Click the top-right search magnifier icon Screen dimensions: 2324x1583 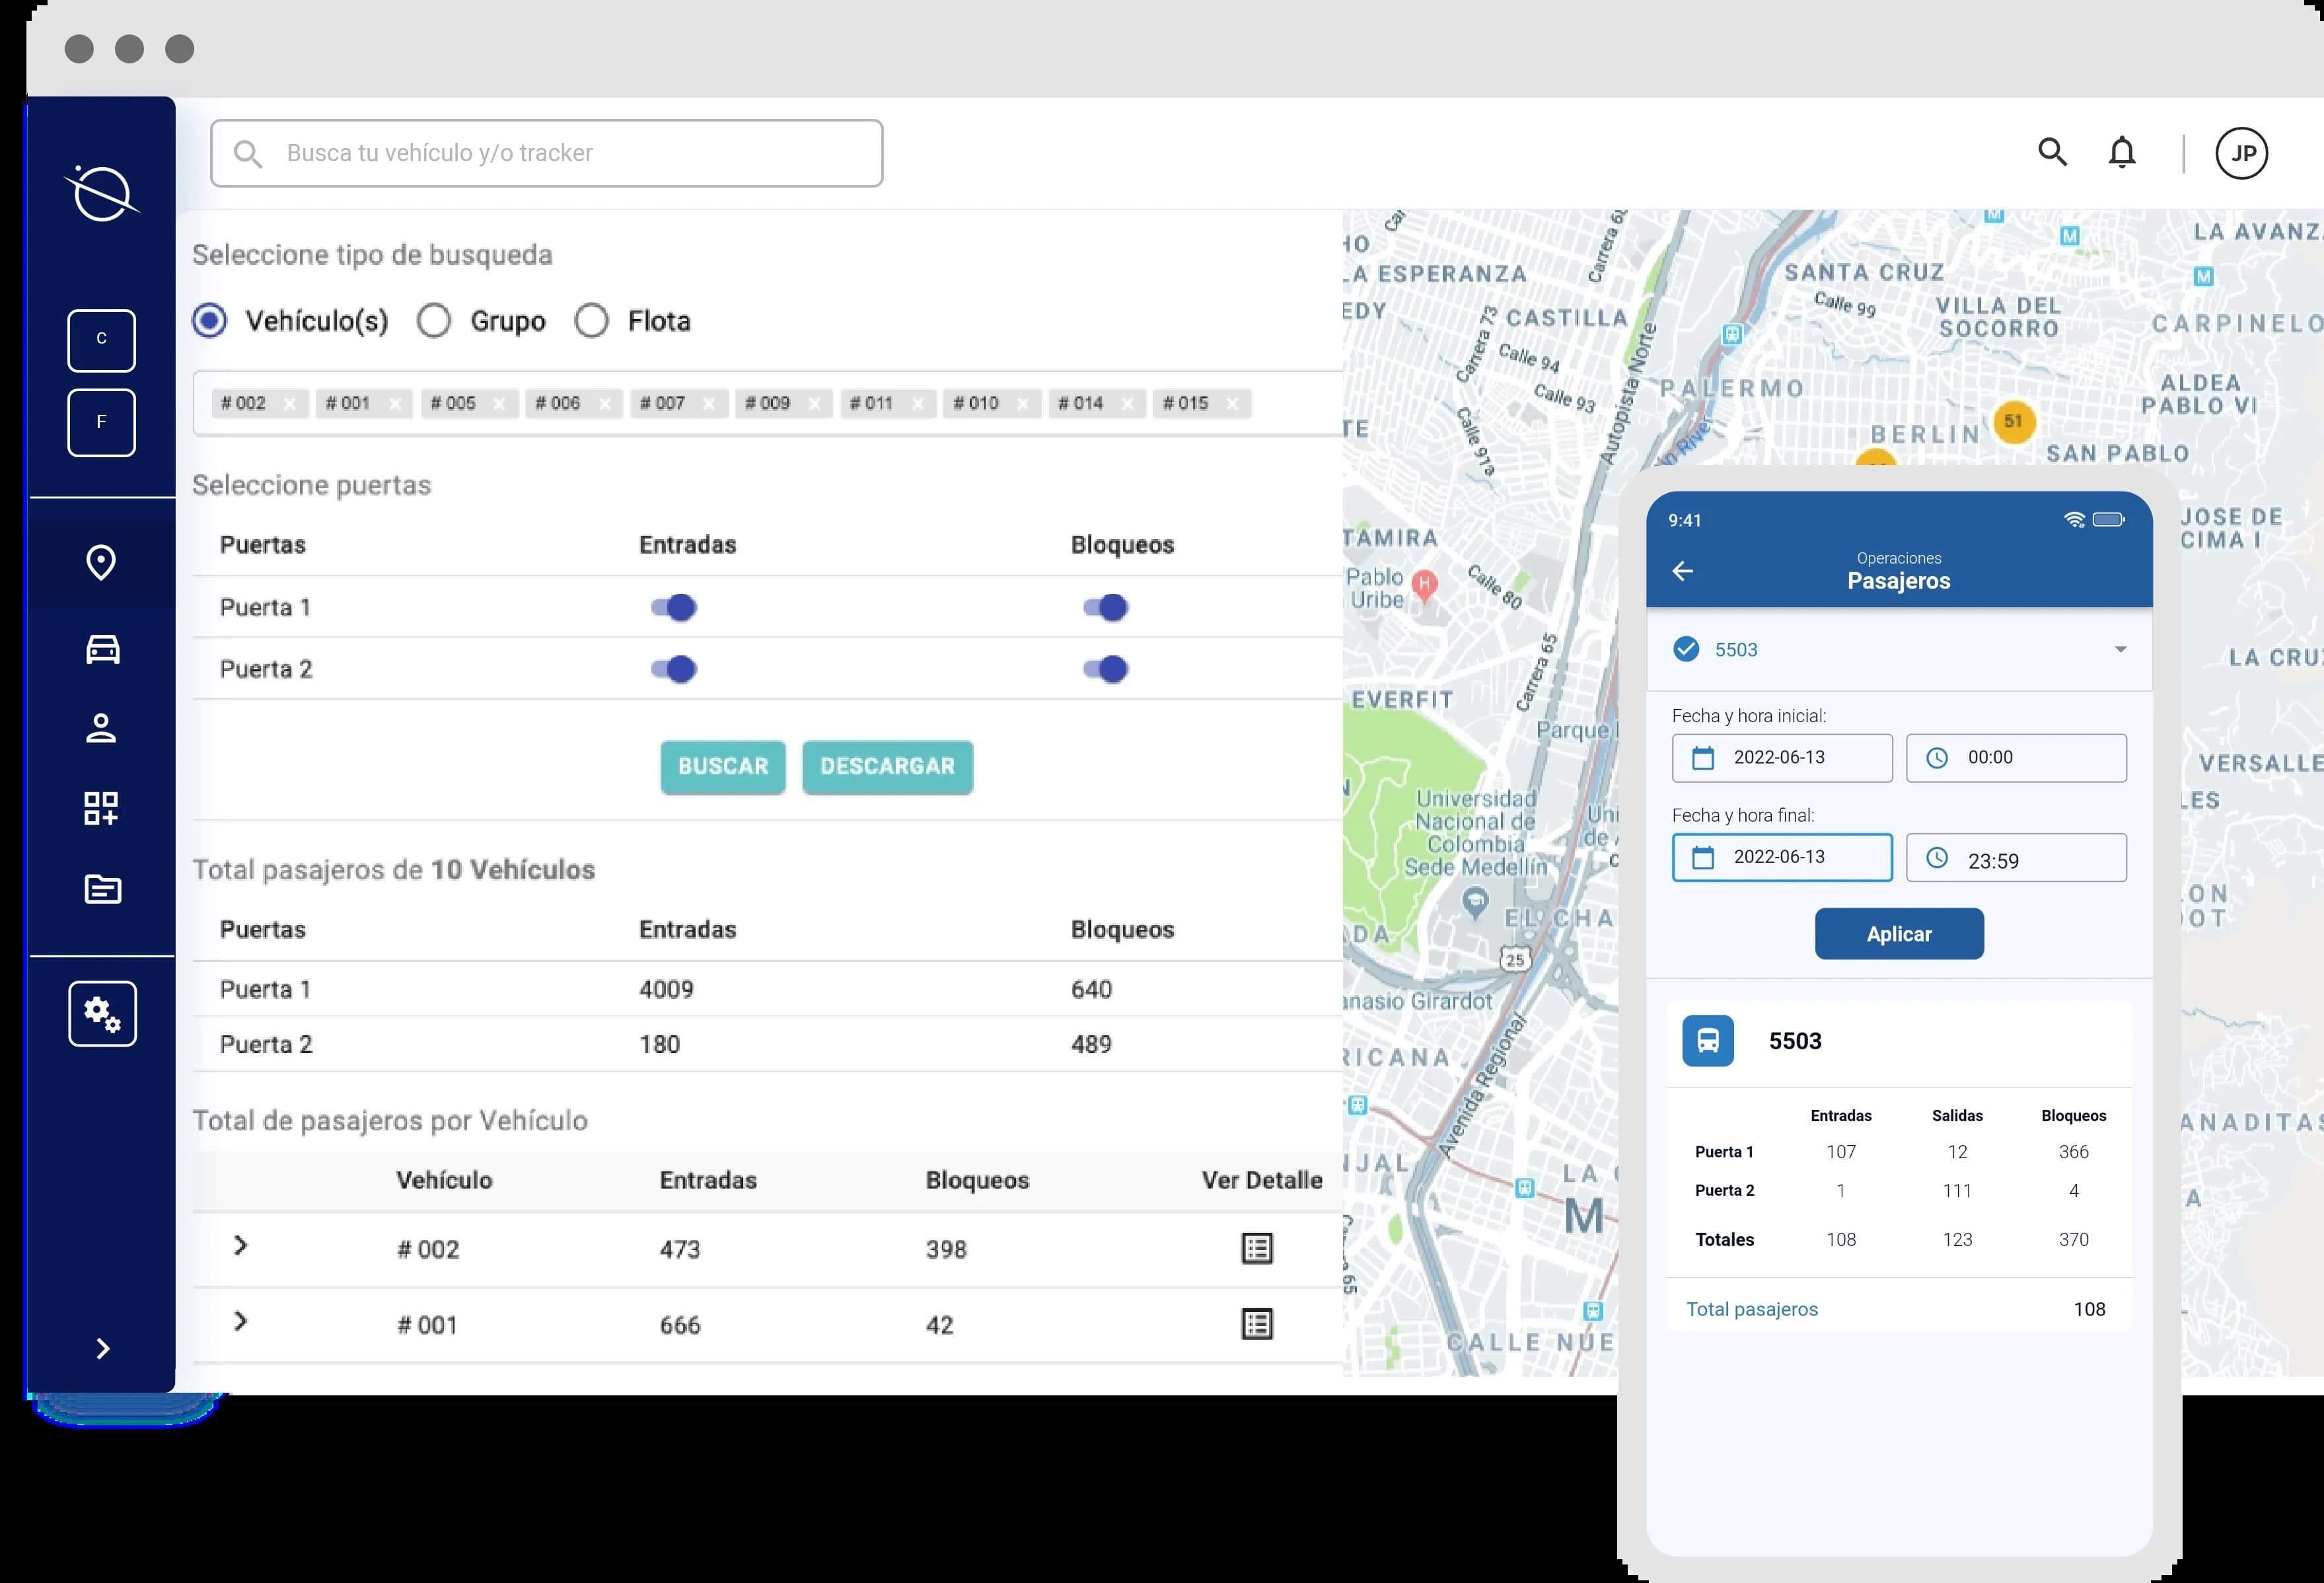(x=2052, y=152)
